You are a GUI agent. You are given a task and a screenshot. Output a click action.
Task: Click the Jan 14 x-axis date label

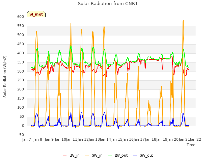coord(105,139)
